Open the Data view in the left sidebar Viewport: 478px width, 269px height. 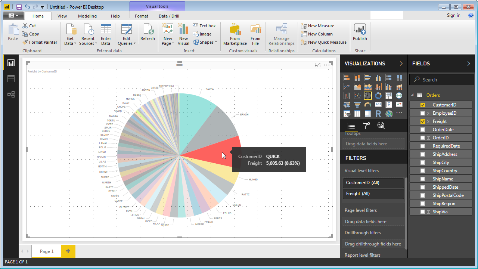10,78
